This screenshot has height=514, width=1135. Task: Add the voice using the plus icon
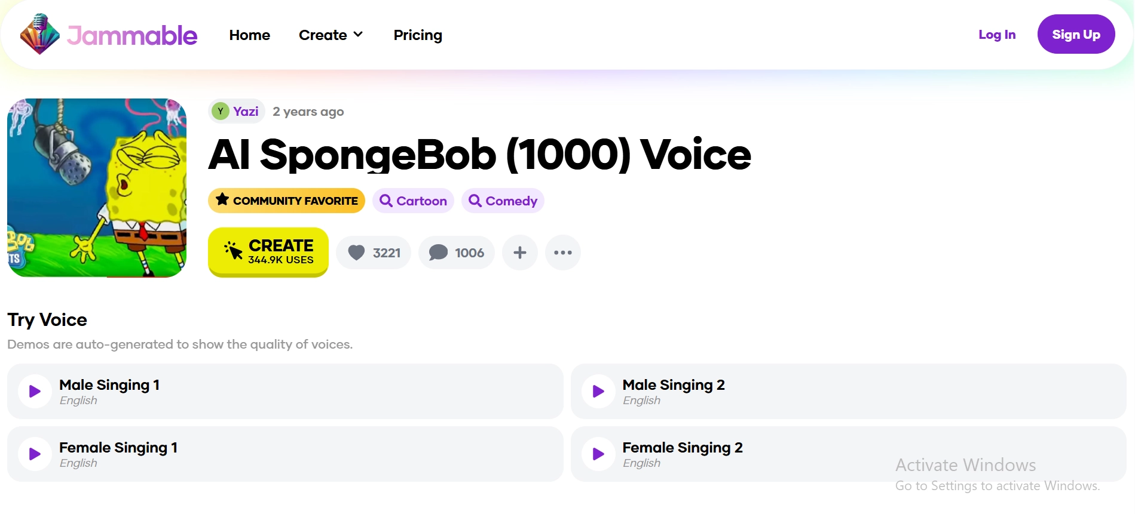519,252
